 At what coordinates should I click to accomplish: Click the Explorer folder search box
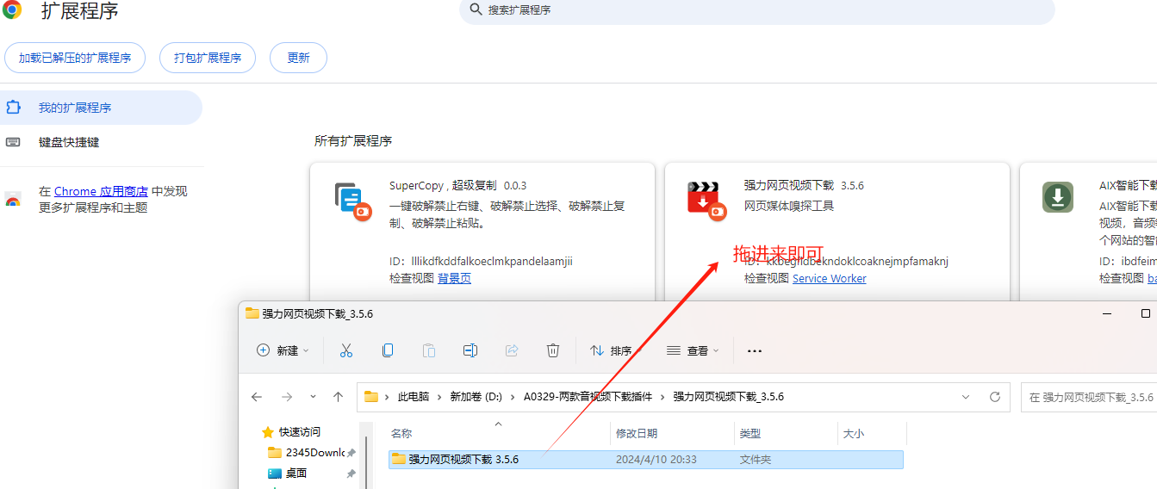(1089, 397)
